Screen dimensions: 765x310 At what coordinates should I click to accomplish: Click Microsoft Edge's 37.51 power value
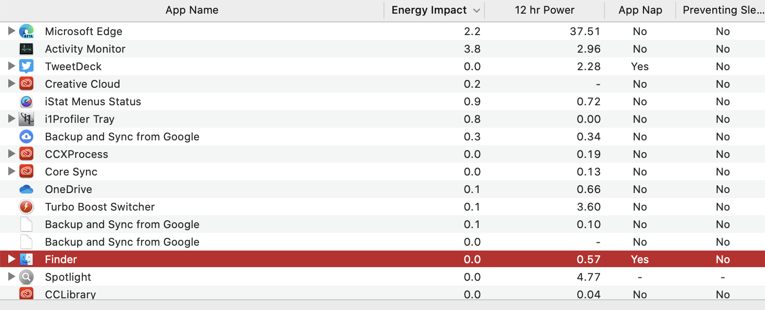[585, 31]
